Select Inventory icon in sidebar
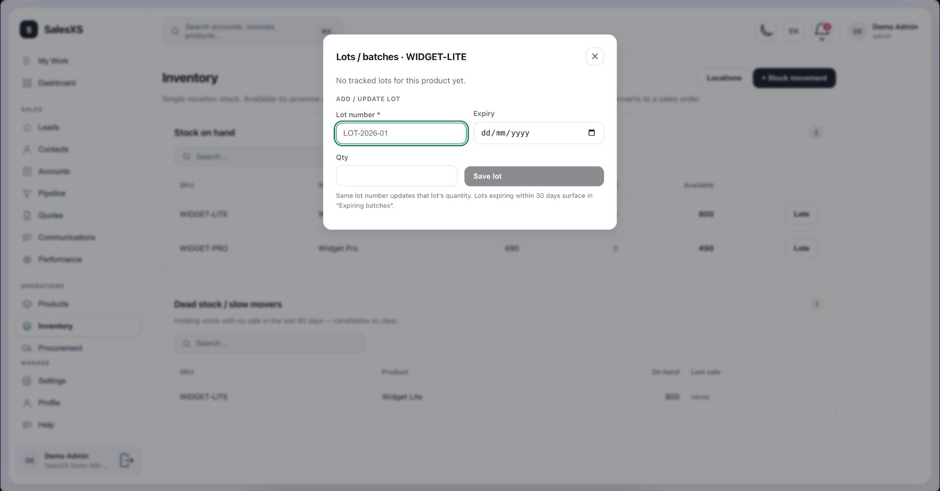 tap(27, 326)
